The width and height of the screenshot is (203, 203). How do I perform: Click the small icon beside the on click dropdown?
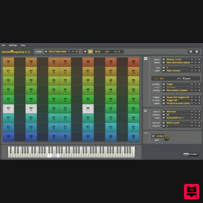click(x=164, y=100)
